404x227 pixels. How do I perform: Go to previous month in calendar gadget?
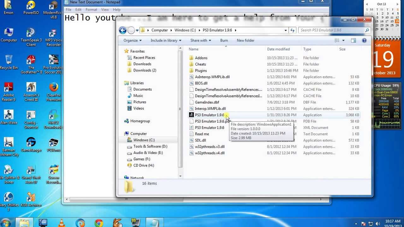[367, 4]
